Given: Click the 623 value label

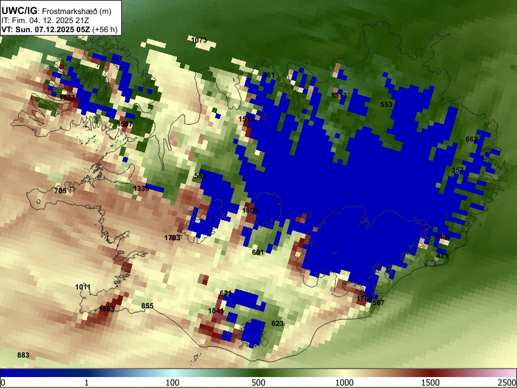Looking at the screenshot, I should tap(277, 324).
